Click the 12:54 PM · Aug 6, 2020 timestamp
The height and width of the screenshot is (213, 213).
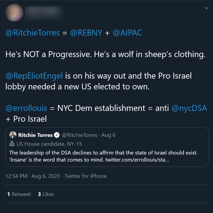pos(33,176)
